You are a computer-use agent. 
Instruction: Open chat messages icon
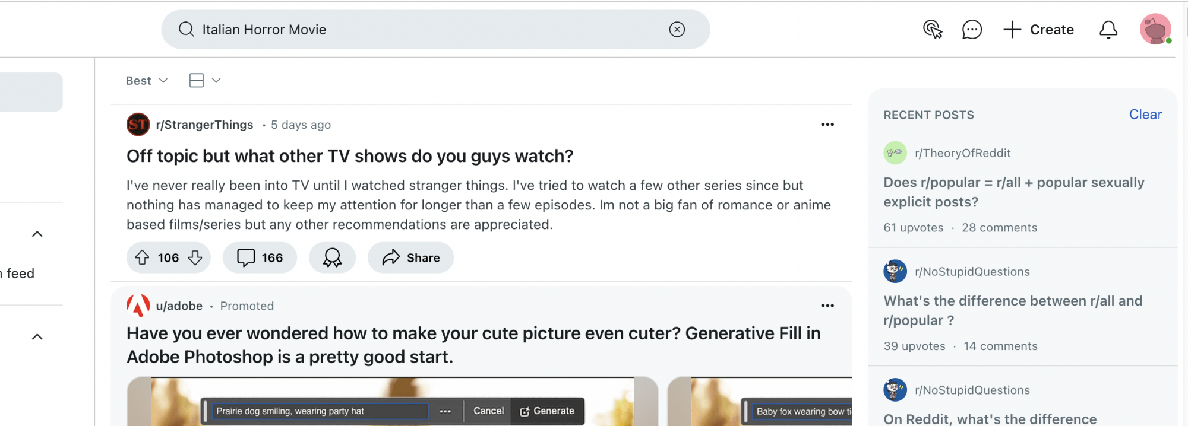(x=972, y=29)
